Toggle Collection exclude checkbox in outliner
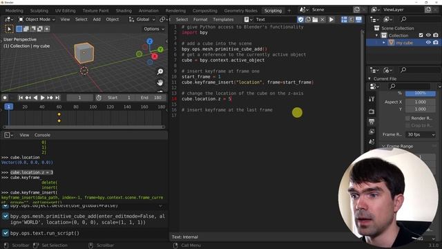The height and width of the screenshot is (249, 442). [x=421, y=35]
